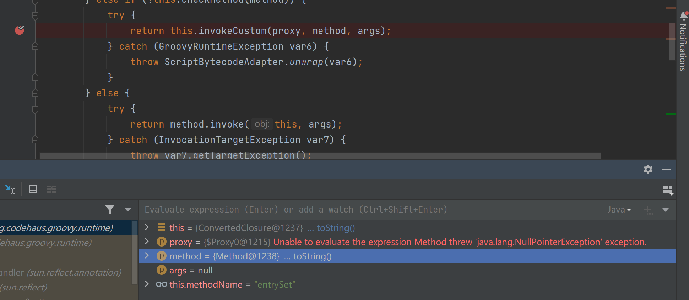The width and height of the screenshot is (689, 300).
Task: Open the Layout Settings icon
Action: click(667, 190)
